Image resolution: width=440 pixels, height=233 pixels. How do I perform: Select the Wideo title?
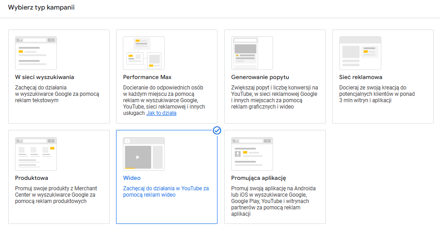pyautogui.click(x=132, y=178)
